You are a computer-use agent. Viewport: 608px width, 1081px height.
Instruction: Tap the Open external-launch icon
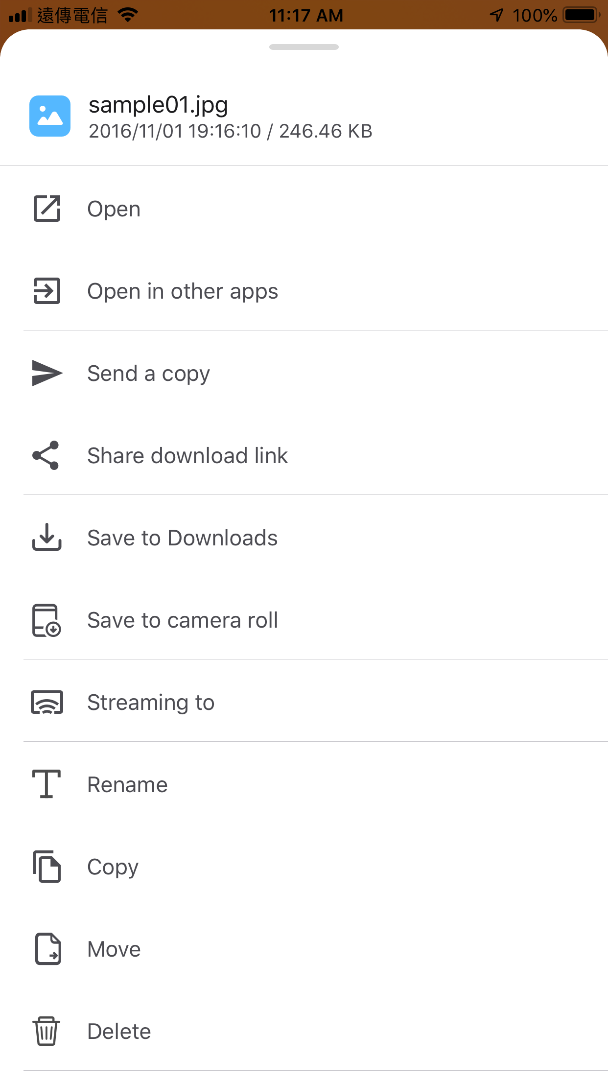(x=47, y=209)
